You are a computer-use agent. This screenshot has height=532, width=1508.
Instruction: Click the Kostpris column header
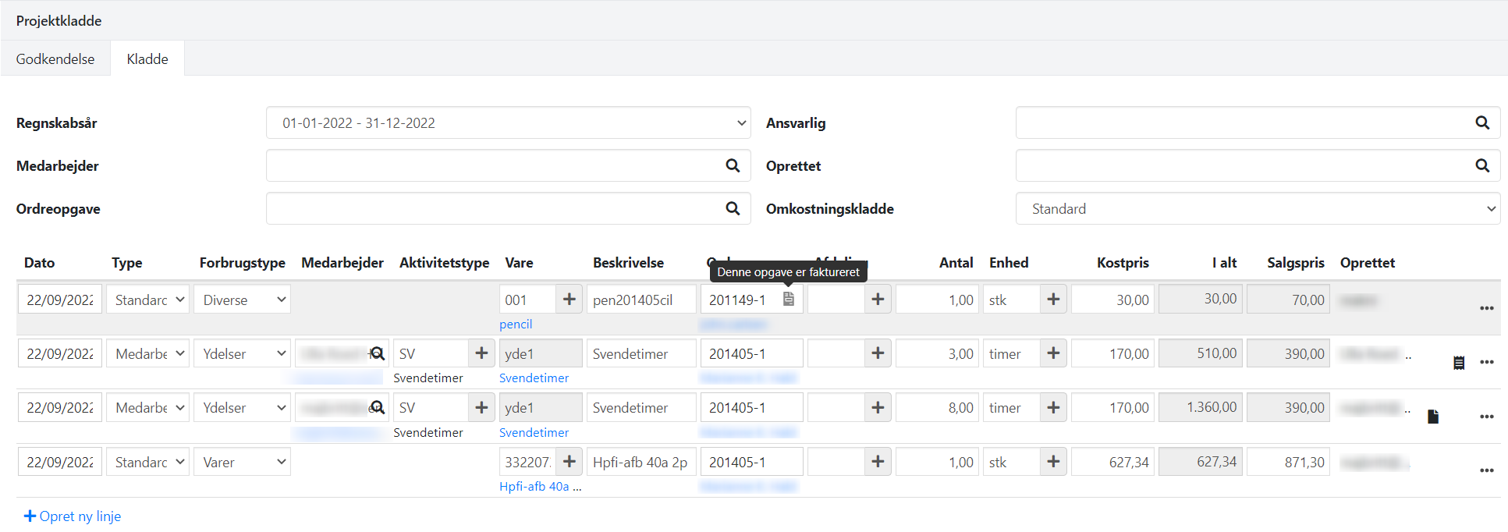[x=1123, y=262]
